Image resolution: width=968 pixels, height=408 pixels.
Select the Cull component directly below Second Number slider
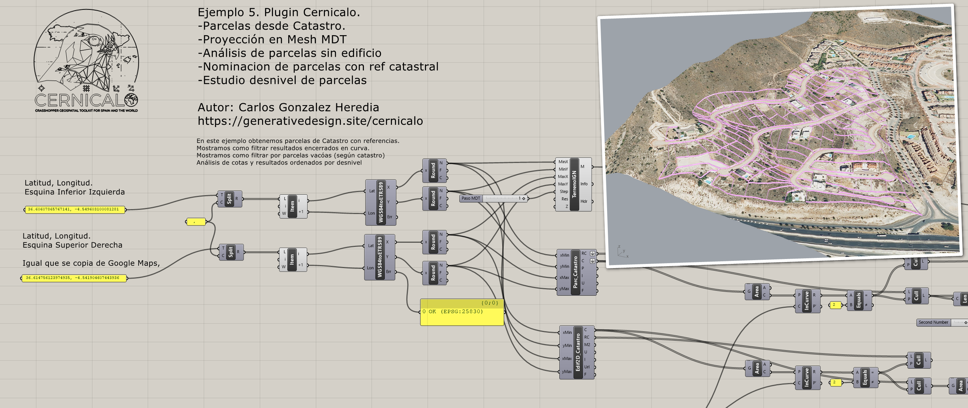[919, 360]
